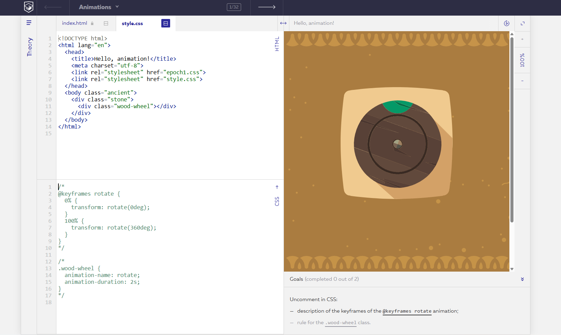Click the scroll up arrow in preview
This screenshot has width=561, height=335.
click(512, 34)
